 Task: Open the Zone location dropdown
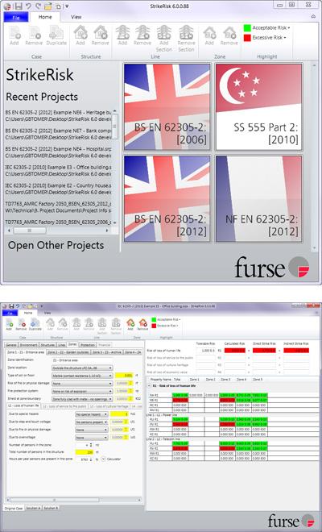click(x=82, y=368)
